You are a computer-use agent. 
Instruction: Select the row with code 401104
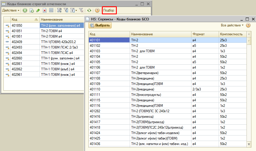coord(168,57)
